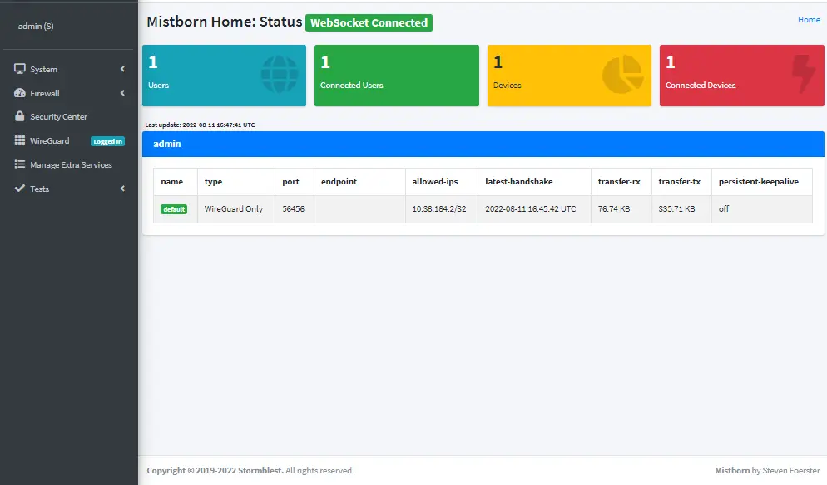
Task: Expand the Firewall menu chevron
Action: tap(122, 93)
